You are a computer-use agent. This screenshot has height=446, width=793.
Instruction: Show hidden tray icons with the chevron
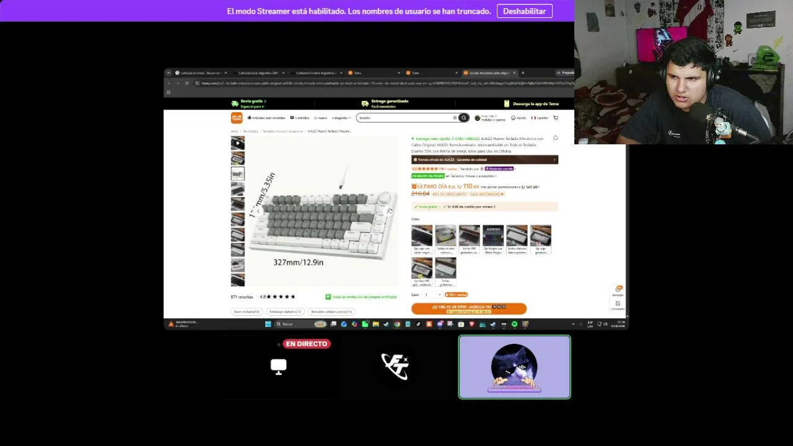point(572,324)
